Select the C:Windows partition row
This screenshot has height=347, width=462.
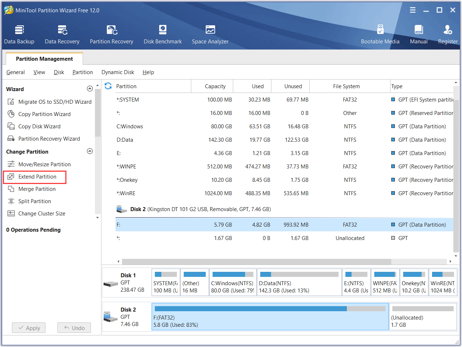tap(284, 127)
